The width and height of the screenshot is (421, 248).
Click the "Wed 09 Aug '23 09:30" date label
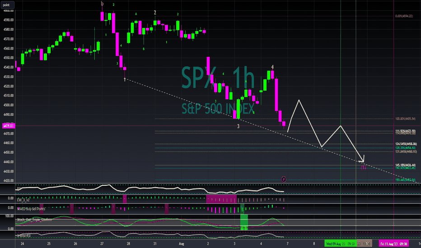(x=341, y=243)
